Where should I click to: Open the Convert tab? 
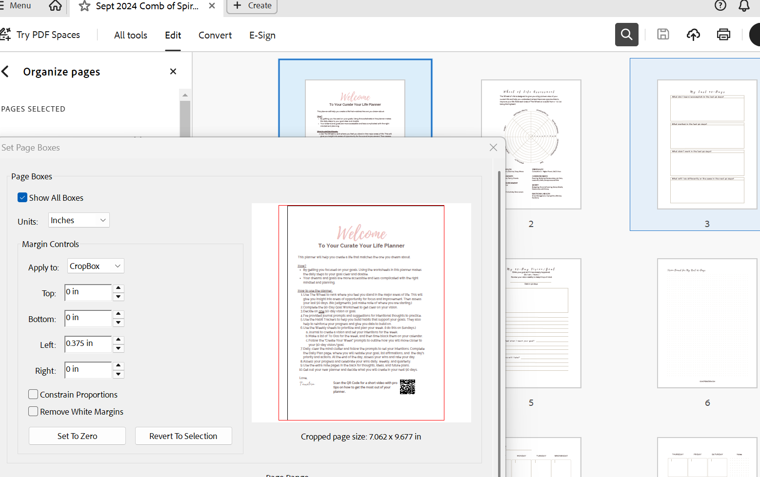215,35
